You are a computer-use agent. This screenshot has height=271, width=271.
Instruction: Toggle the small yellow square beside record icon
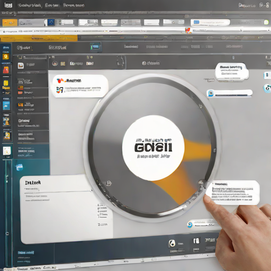click(63, 64)
